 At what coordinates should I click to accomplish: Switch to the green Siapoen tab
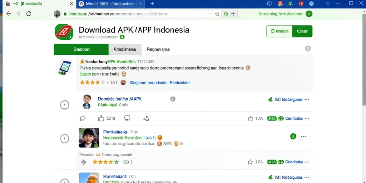(x=81, y=49)
